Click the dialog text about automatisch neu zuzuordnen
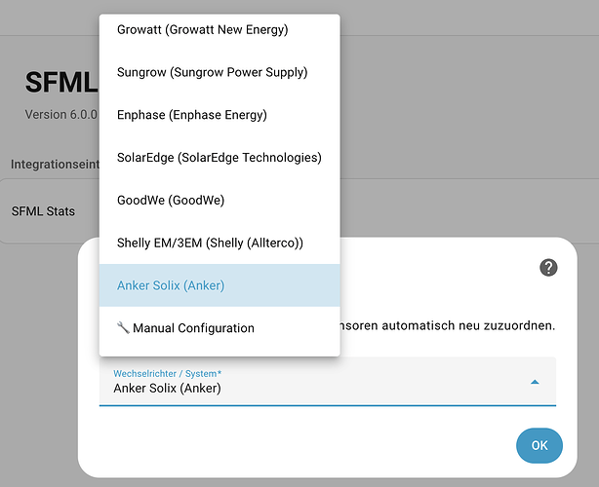The height and width of the screenshot is (487, 599). tap(447, 325)
